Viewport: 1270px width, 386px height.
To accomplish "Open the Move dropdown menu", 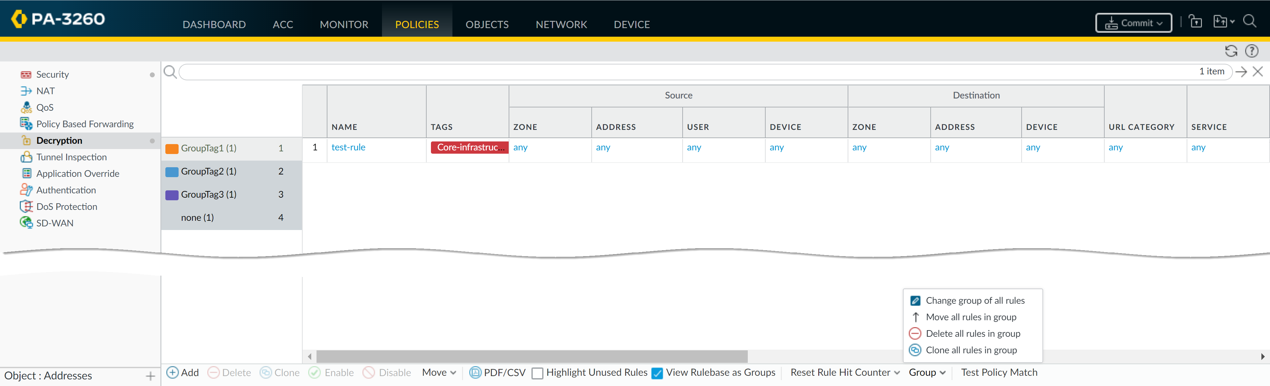I will pyautogui.click(x=439, y=372).
